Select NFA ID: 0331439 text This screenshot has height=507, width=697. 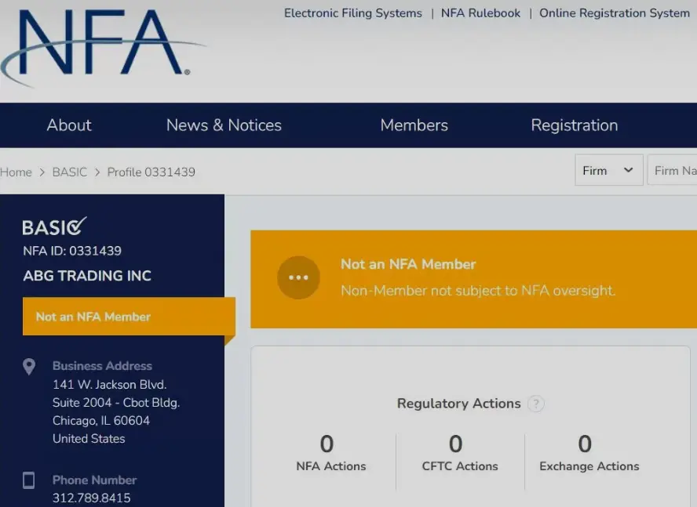72,251
